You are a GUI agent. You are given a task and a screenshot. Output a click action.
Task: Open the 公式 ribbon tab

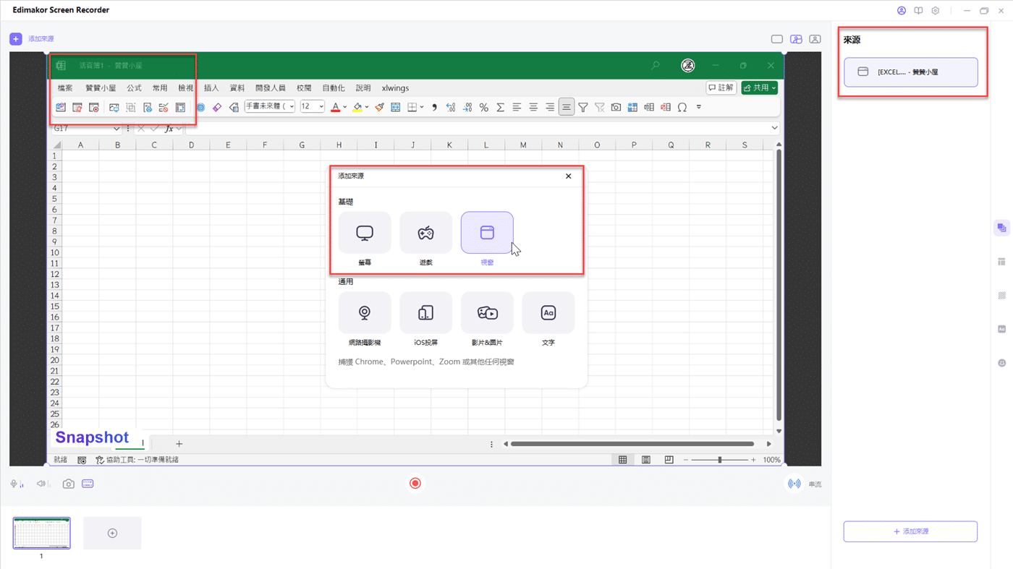(134, 88)
